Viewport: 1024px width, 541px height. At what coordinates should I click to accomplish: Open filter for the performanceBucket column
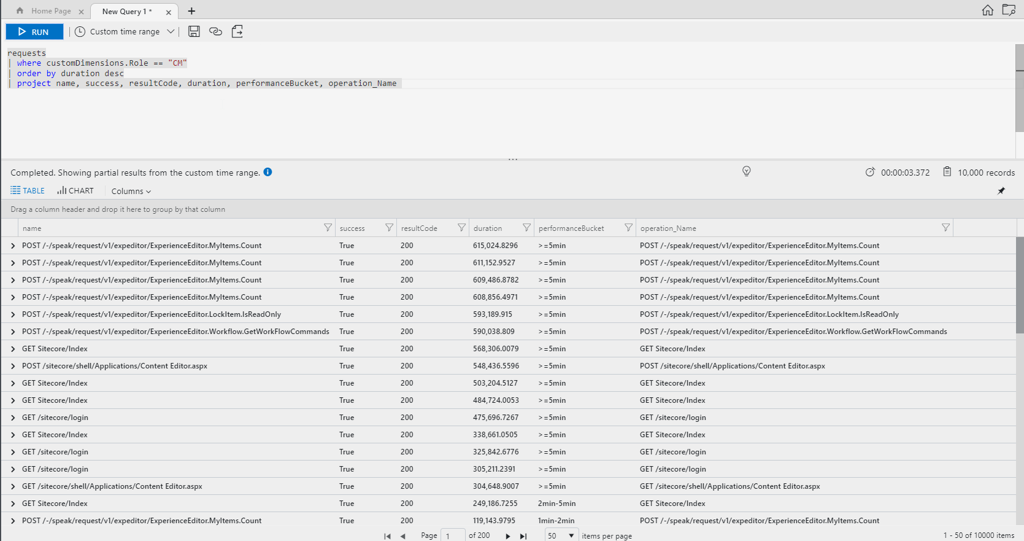point(628,228)
